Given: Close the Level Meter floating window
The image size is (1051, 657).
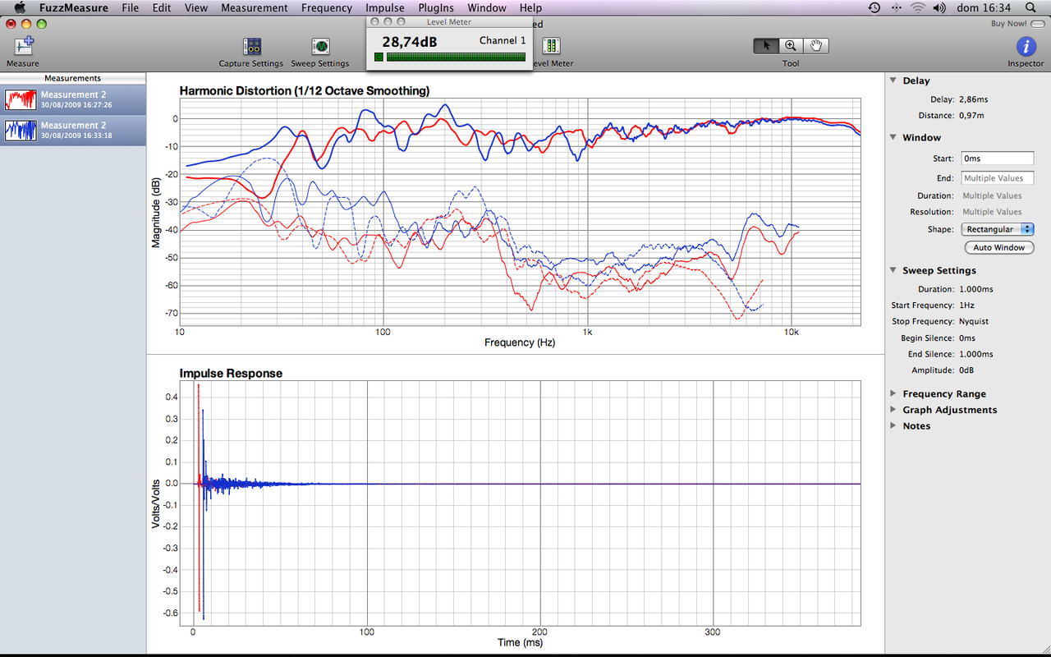Looking at the screenshot, I should pos(374,22).
